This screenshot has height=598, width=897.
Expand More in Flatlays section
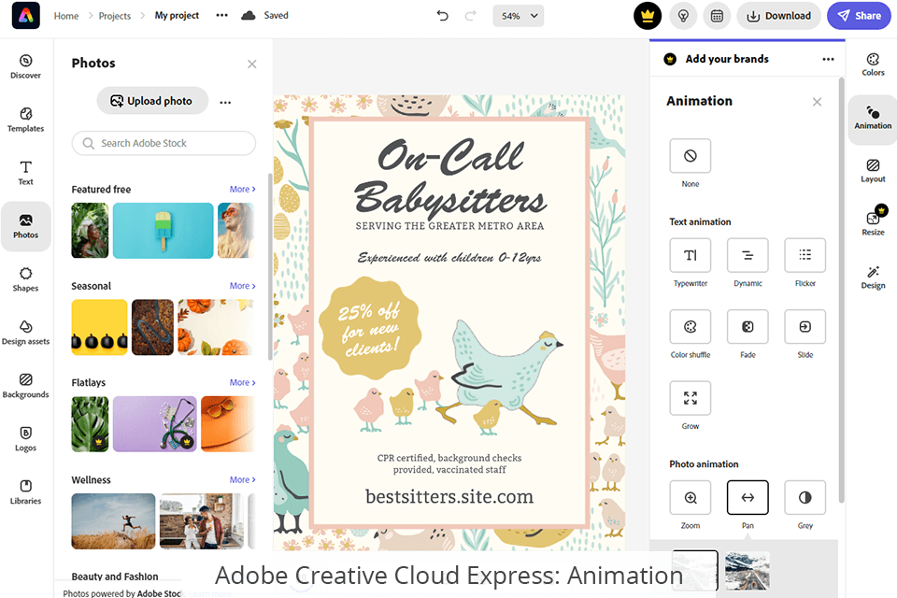click(x=243, y=383)
